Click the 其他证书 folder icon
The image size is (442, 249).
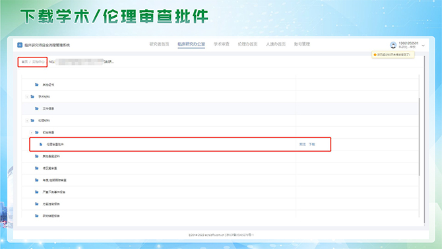point(37,85)
